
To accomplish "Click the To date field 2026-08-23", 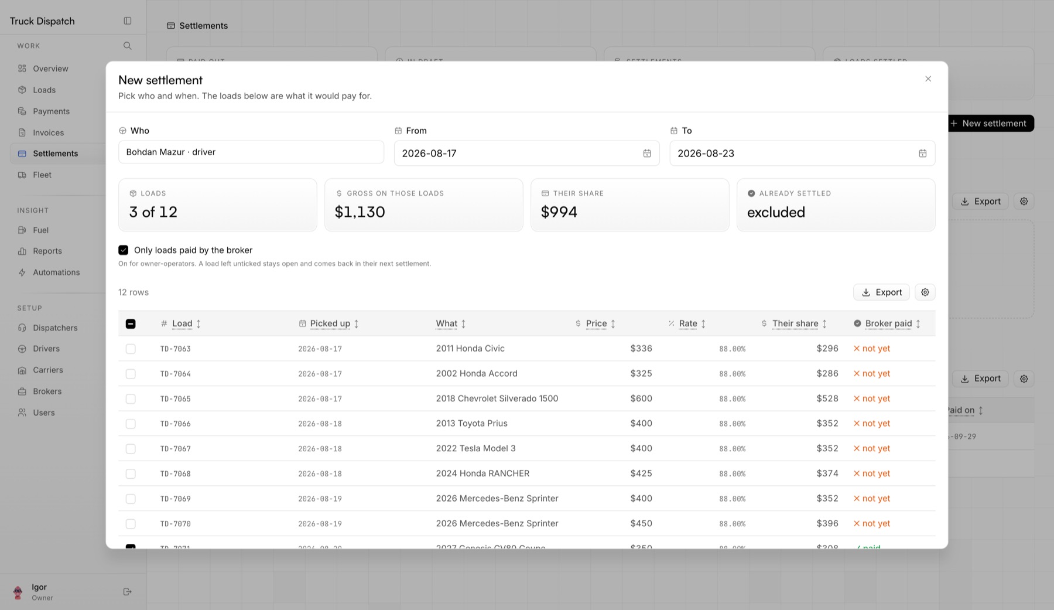I will (802, 154).
